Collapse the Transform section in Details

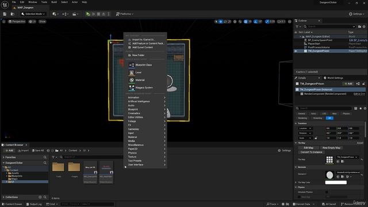point(296,124)
